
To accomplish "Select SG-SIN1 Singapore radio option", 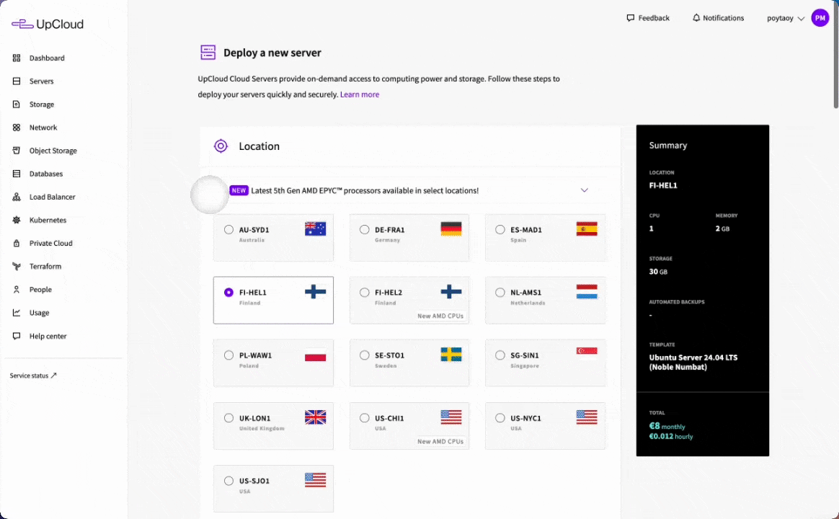I will click(x=500, y=355).
